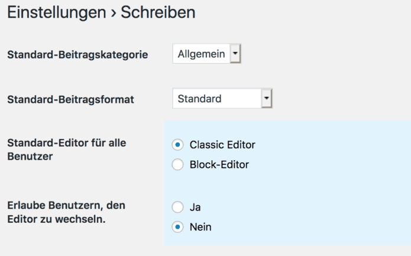
Task: Click the heading's › separator arrow
Action: [114, 13]
